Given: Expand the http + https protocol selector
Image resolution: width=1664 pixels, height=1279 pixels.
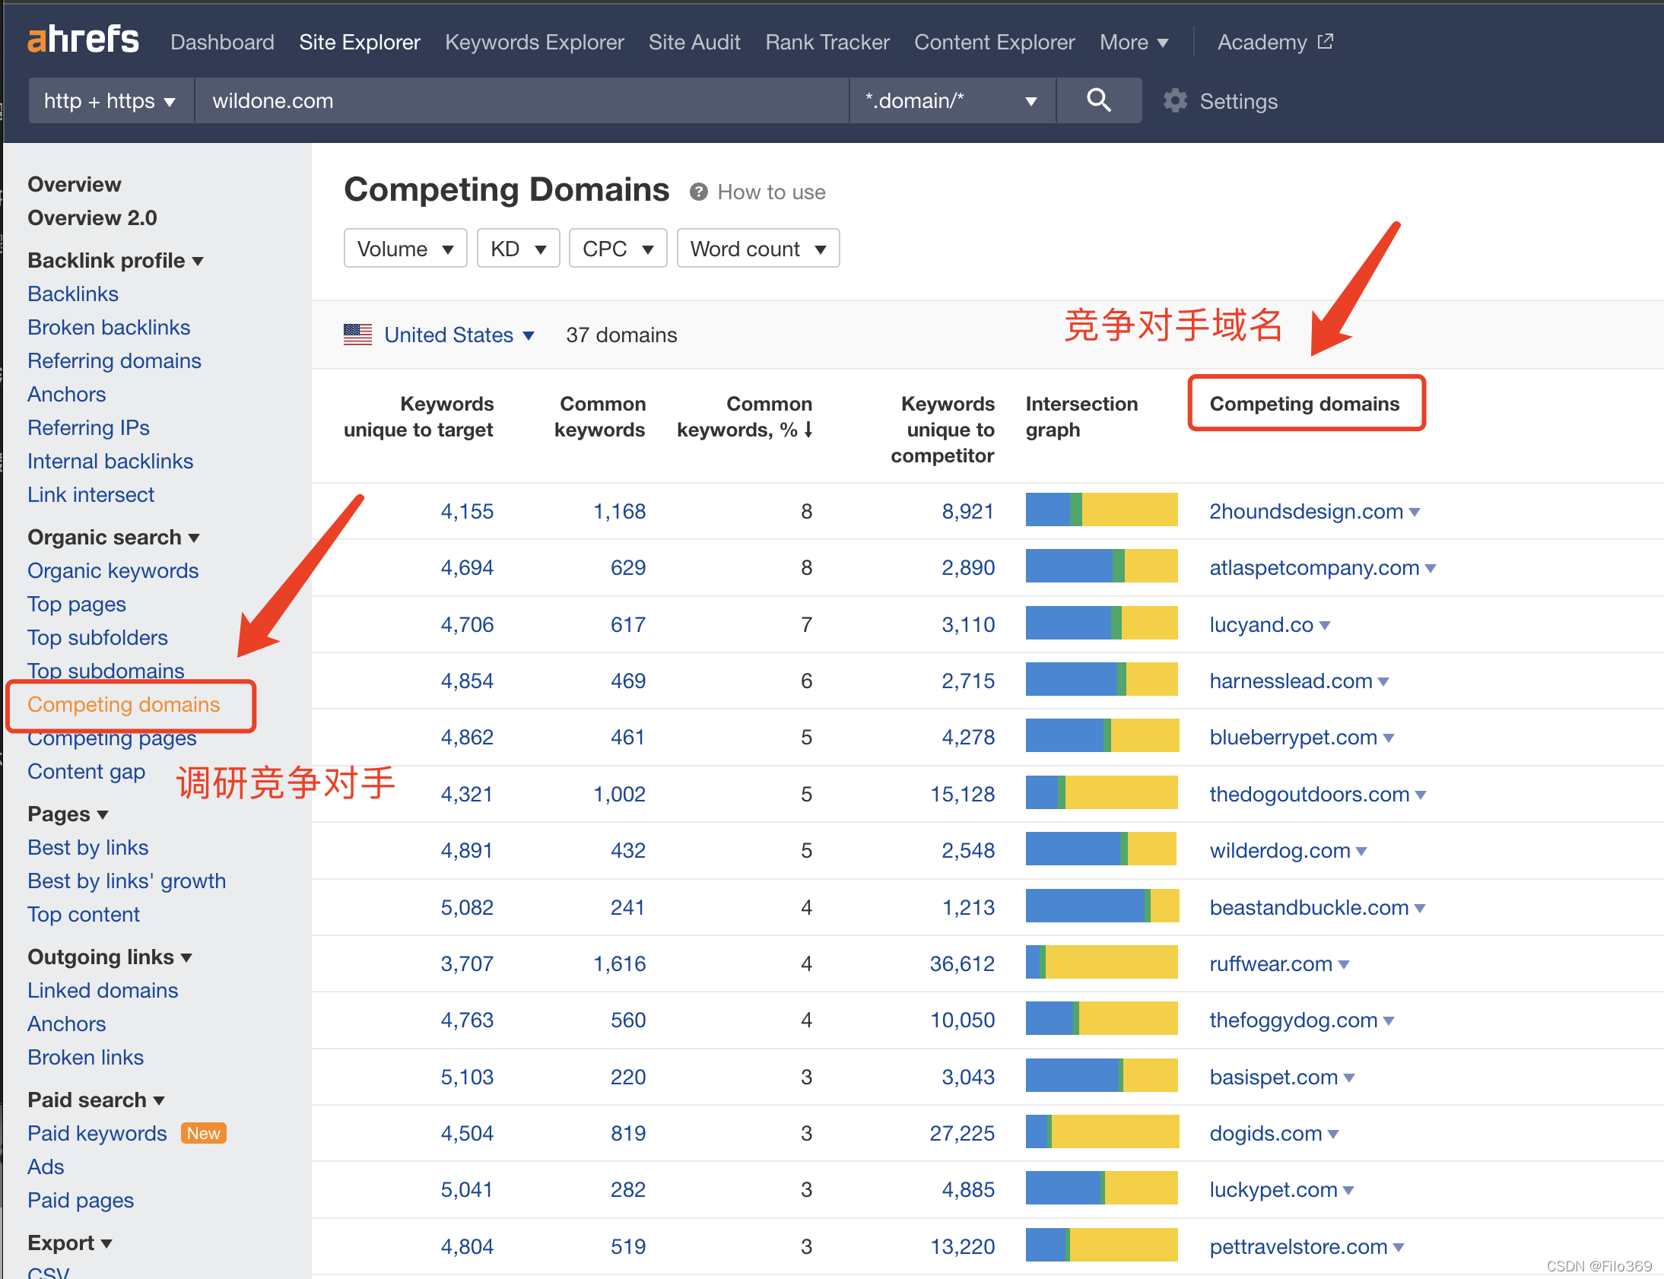Looking at the screenshot, I should click(x=110, y=100).
